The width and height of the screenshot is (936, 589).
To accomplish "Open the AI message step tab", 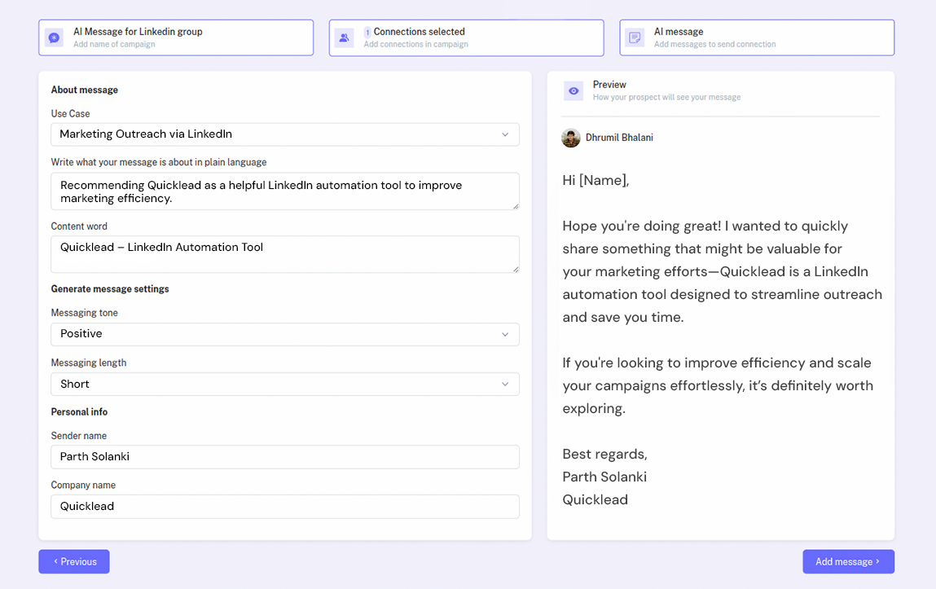I will point(757,37).
